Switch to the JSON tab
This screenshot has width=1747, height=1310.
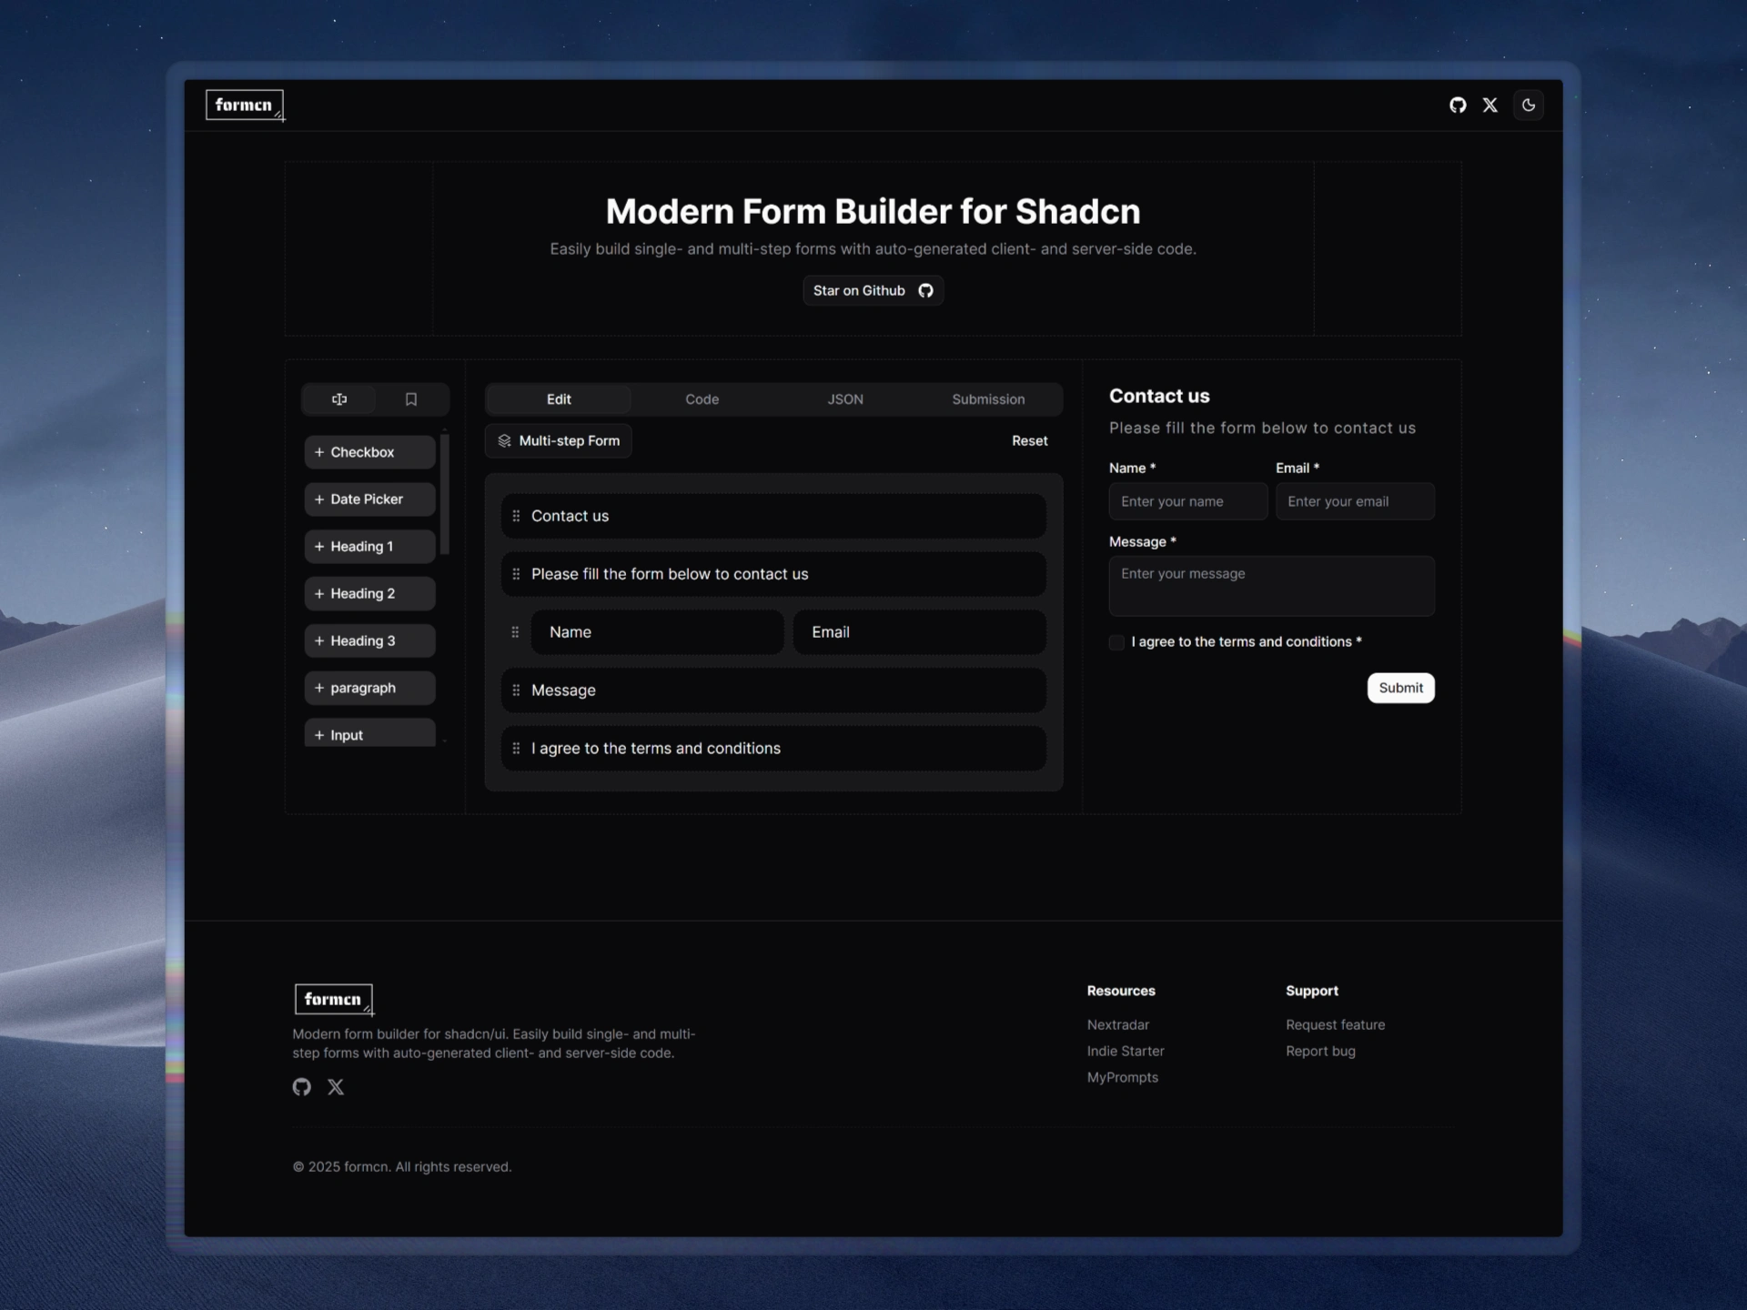845,399
